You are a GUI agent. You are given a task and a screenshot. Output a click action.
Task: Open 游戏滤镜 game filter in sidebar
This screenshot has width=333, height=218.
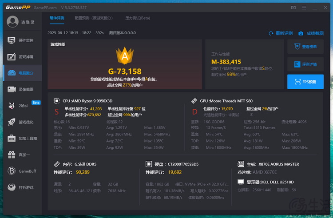coord(22,57)
